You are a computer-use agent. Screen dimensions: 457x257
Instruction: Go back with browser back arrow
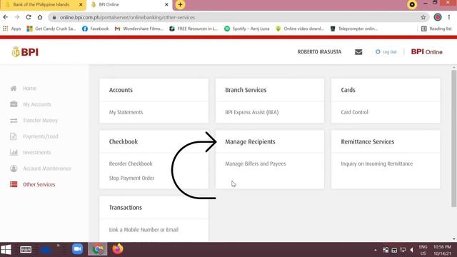pyautogui.click(x=6, y=17)
